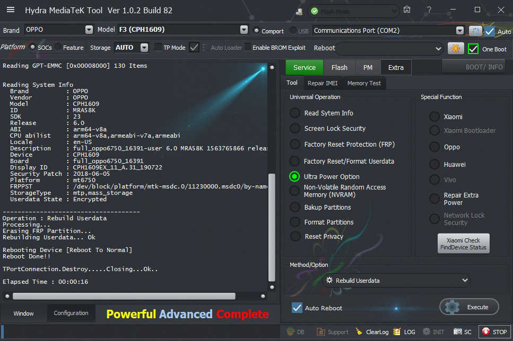Take a screenshot with SC
The height and width of the screenshot is (341, 513).
point(462,332)
